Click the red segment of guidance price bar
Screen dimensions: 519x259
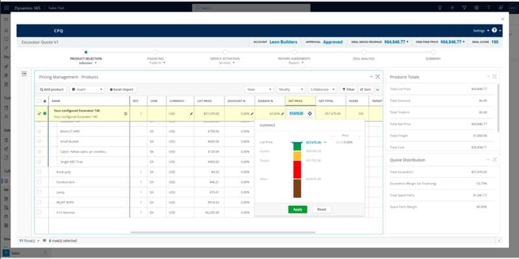[x=297, y=170]
